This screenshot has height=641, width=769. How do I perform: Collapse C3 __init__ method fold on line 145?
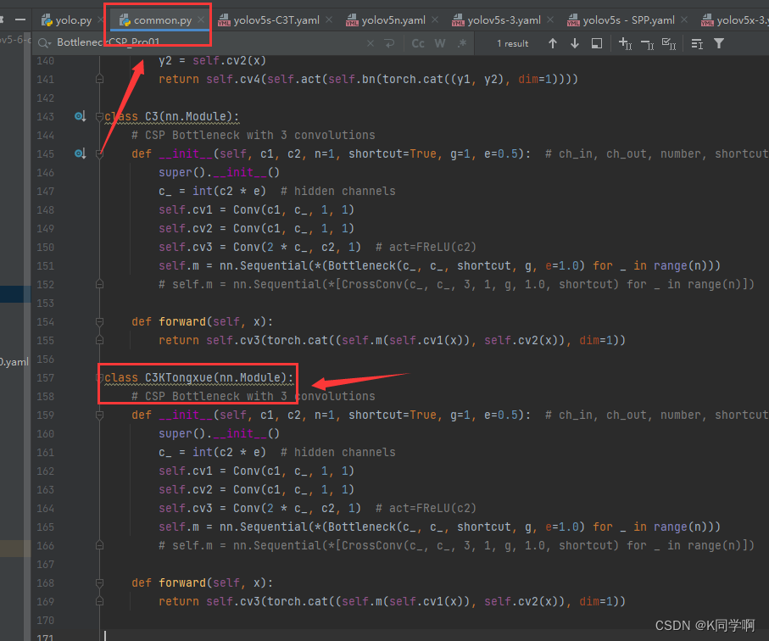coord(99,154)
